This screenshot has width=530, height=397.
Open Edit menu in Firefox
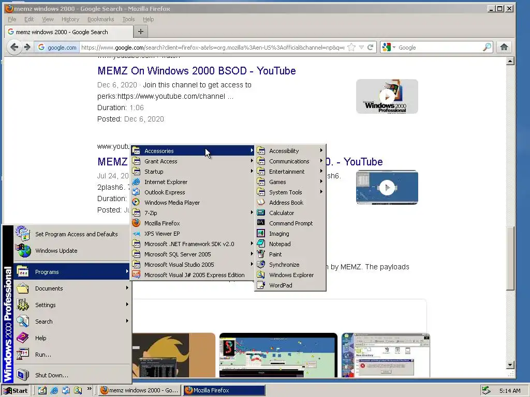[x=29, y=19]
